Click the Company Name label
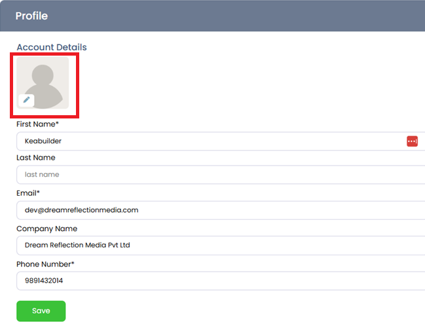The height and width of the screenshot is (322, 425). pyautogui.click(x=46, y=229)
